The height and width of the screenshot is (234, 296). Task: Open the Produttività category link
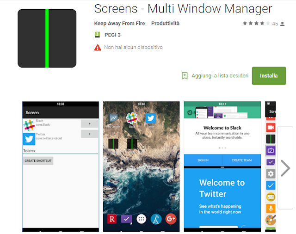pos(165,24)
